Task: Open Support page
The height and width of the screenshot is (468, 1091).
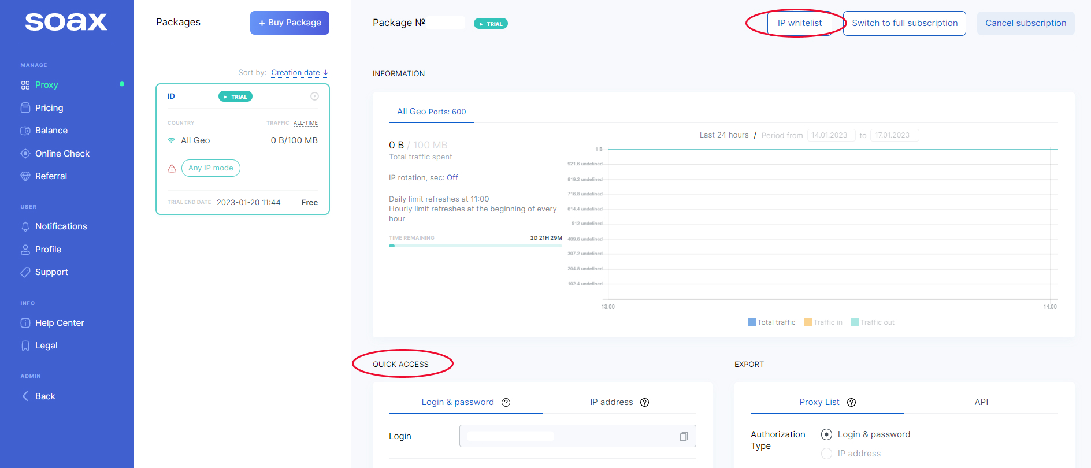Action: pos(51,272)
